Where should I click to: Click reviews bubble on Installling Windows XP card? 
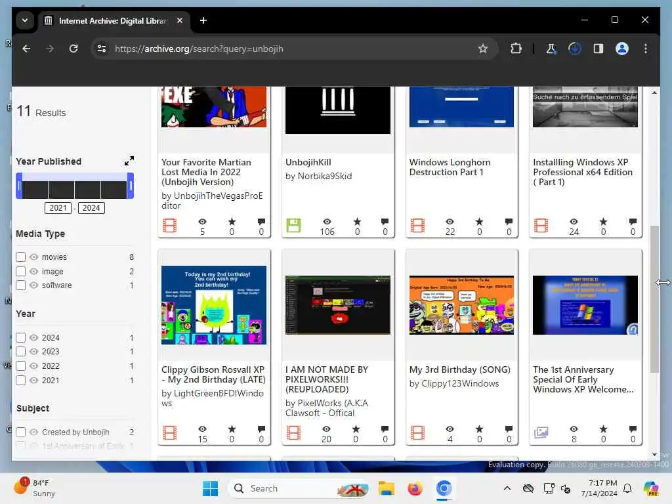click(633, 222)
